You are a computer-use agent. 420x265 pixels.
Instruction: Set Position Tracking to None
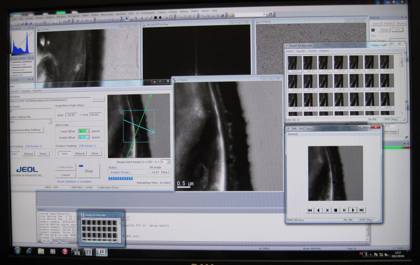tap(95, 154)
